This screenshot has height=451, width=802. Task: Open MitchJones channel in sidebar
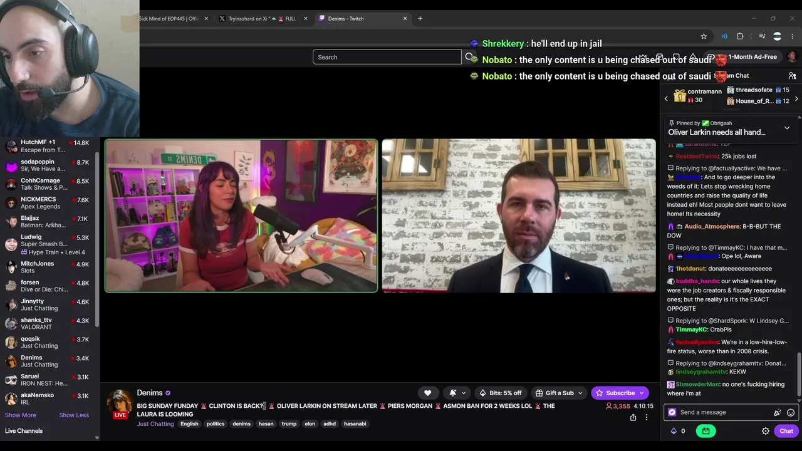(x=48, y=267)
